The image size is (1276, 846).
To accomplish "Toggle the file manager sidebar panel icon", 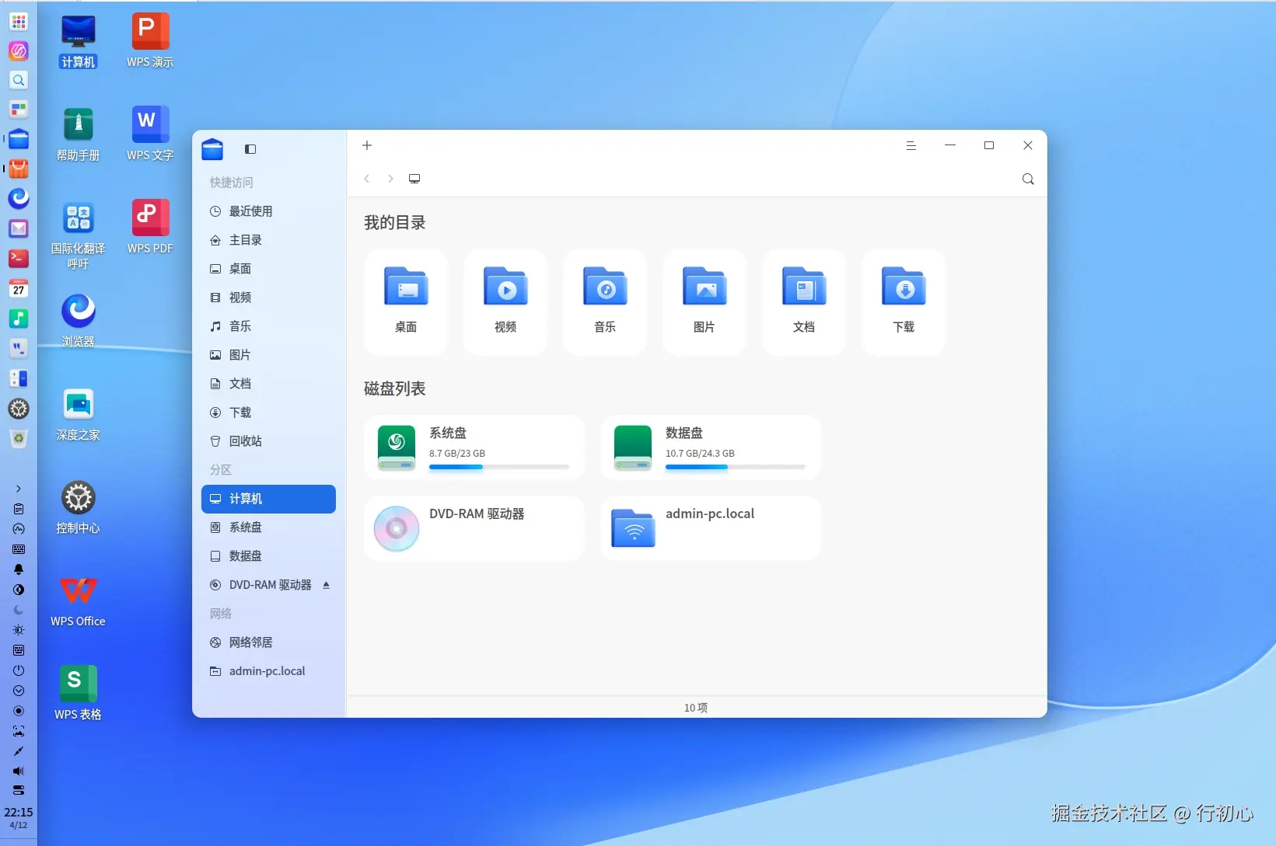I will point(250,149).
